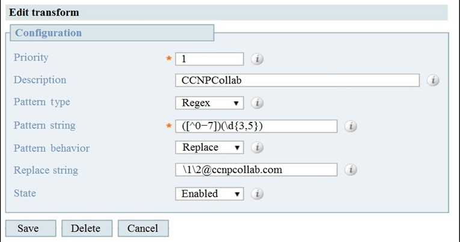Open the State Enabled dropdown

(x=209, y=193)
